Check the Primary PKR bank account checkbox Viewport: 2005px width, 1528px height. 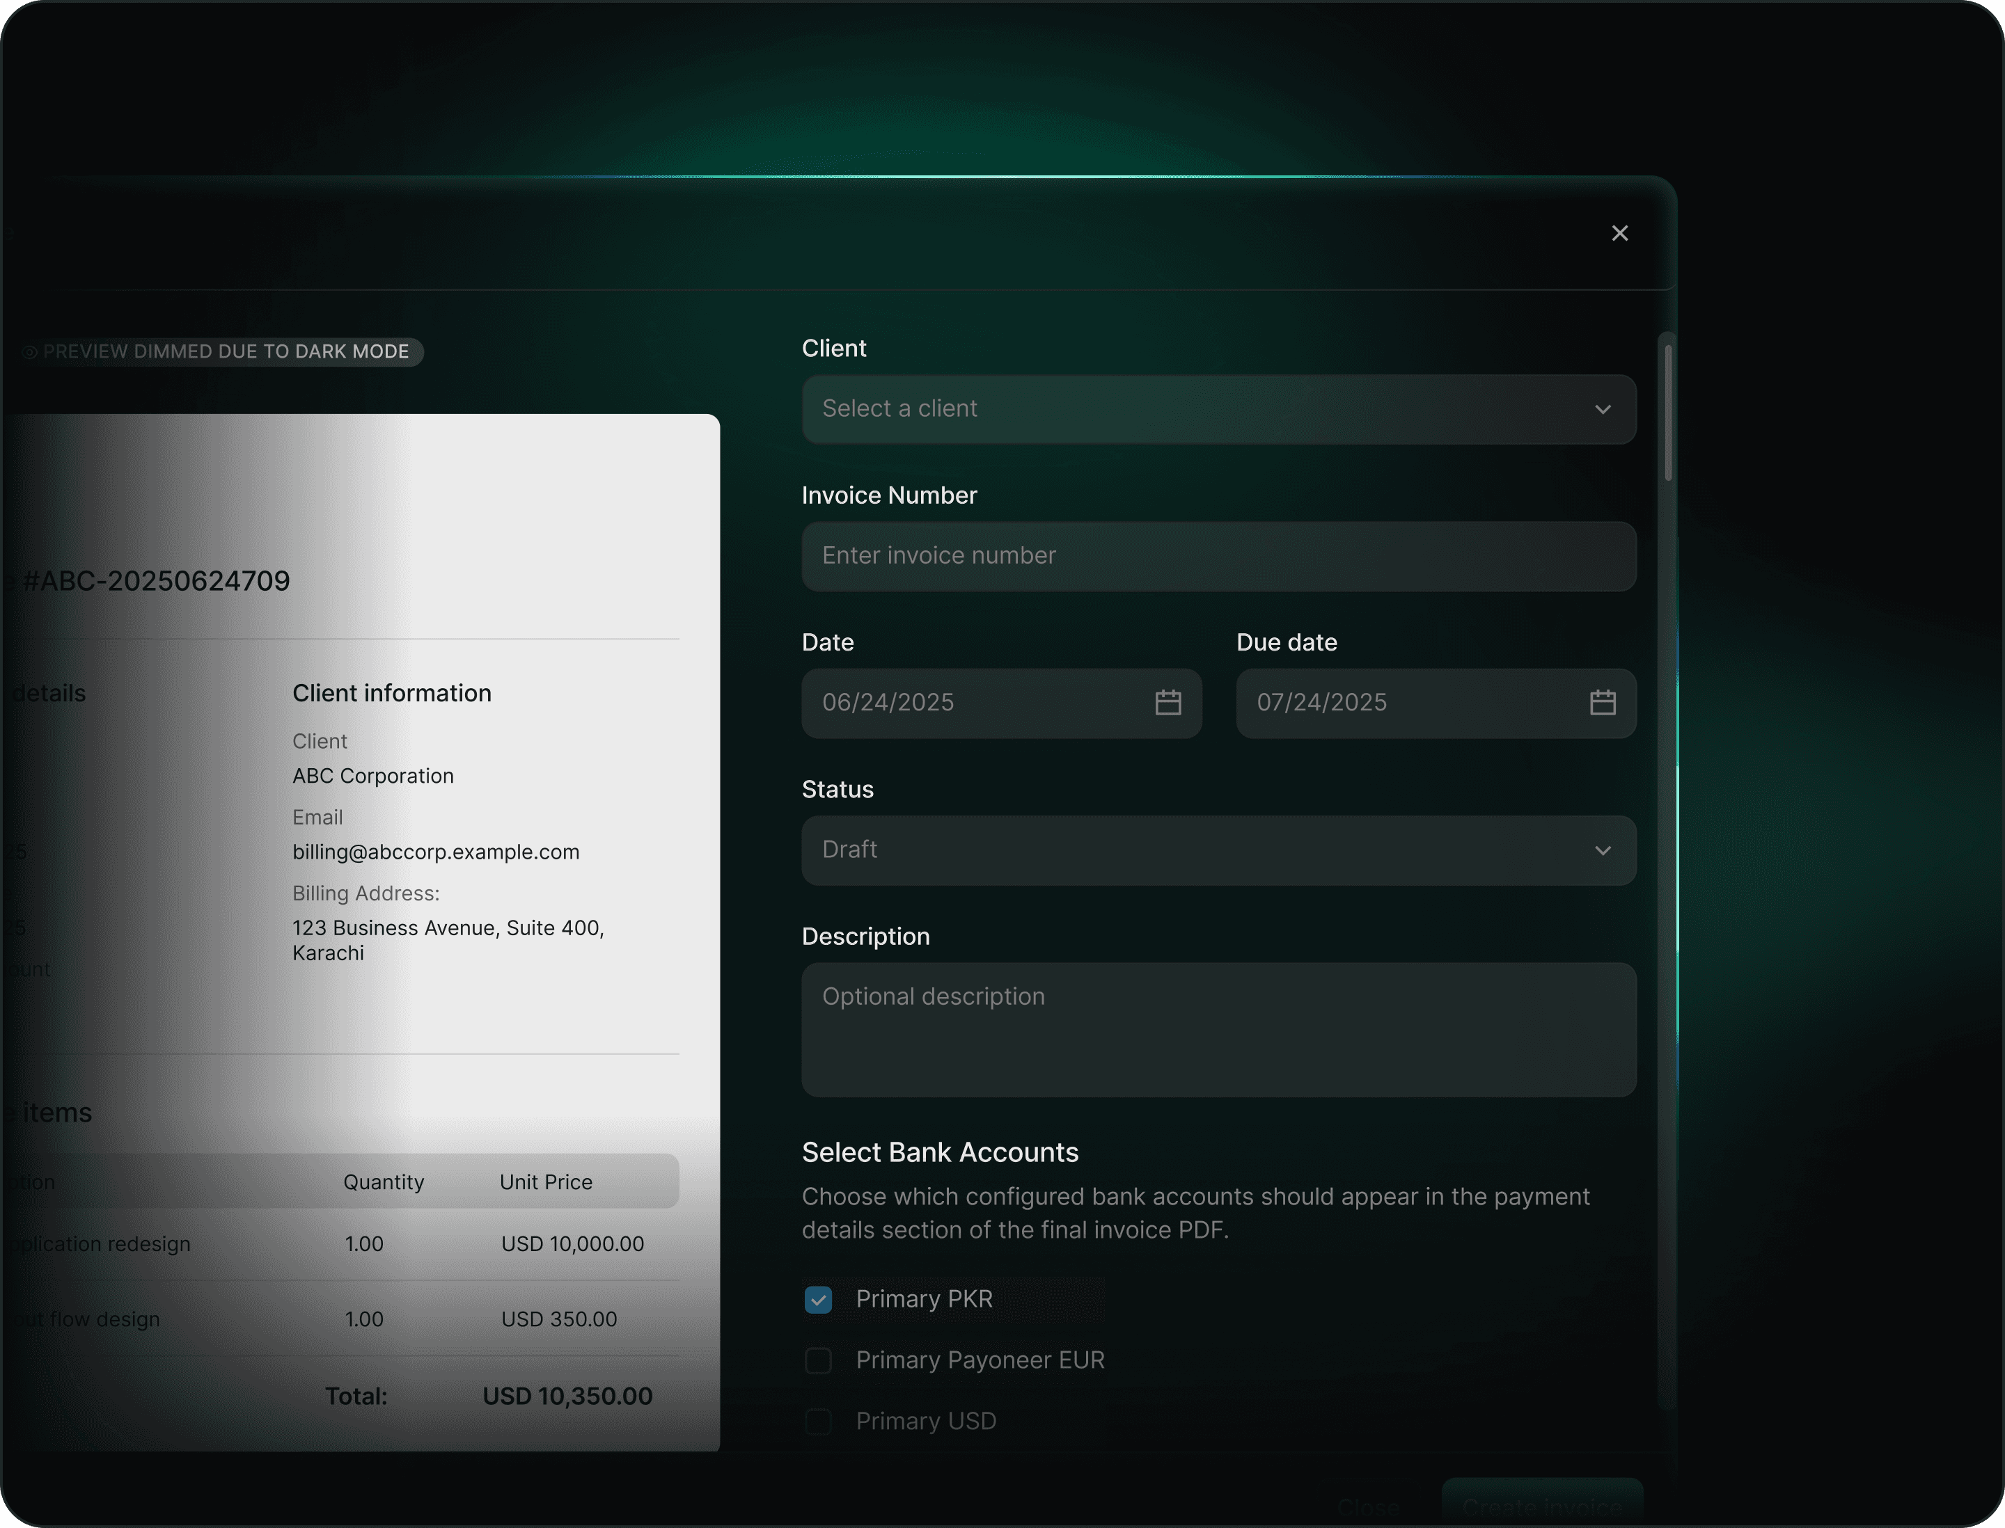pos(818,1300)
